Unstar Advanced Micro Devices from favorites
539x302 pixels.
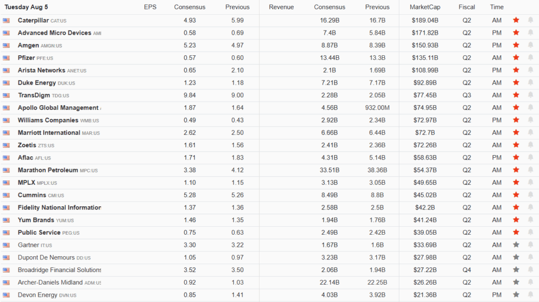[516, 33]
